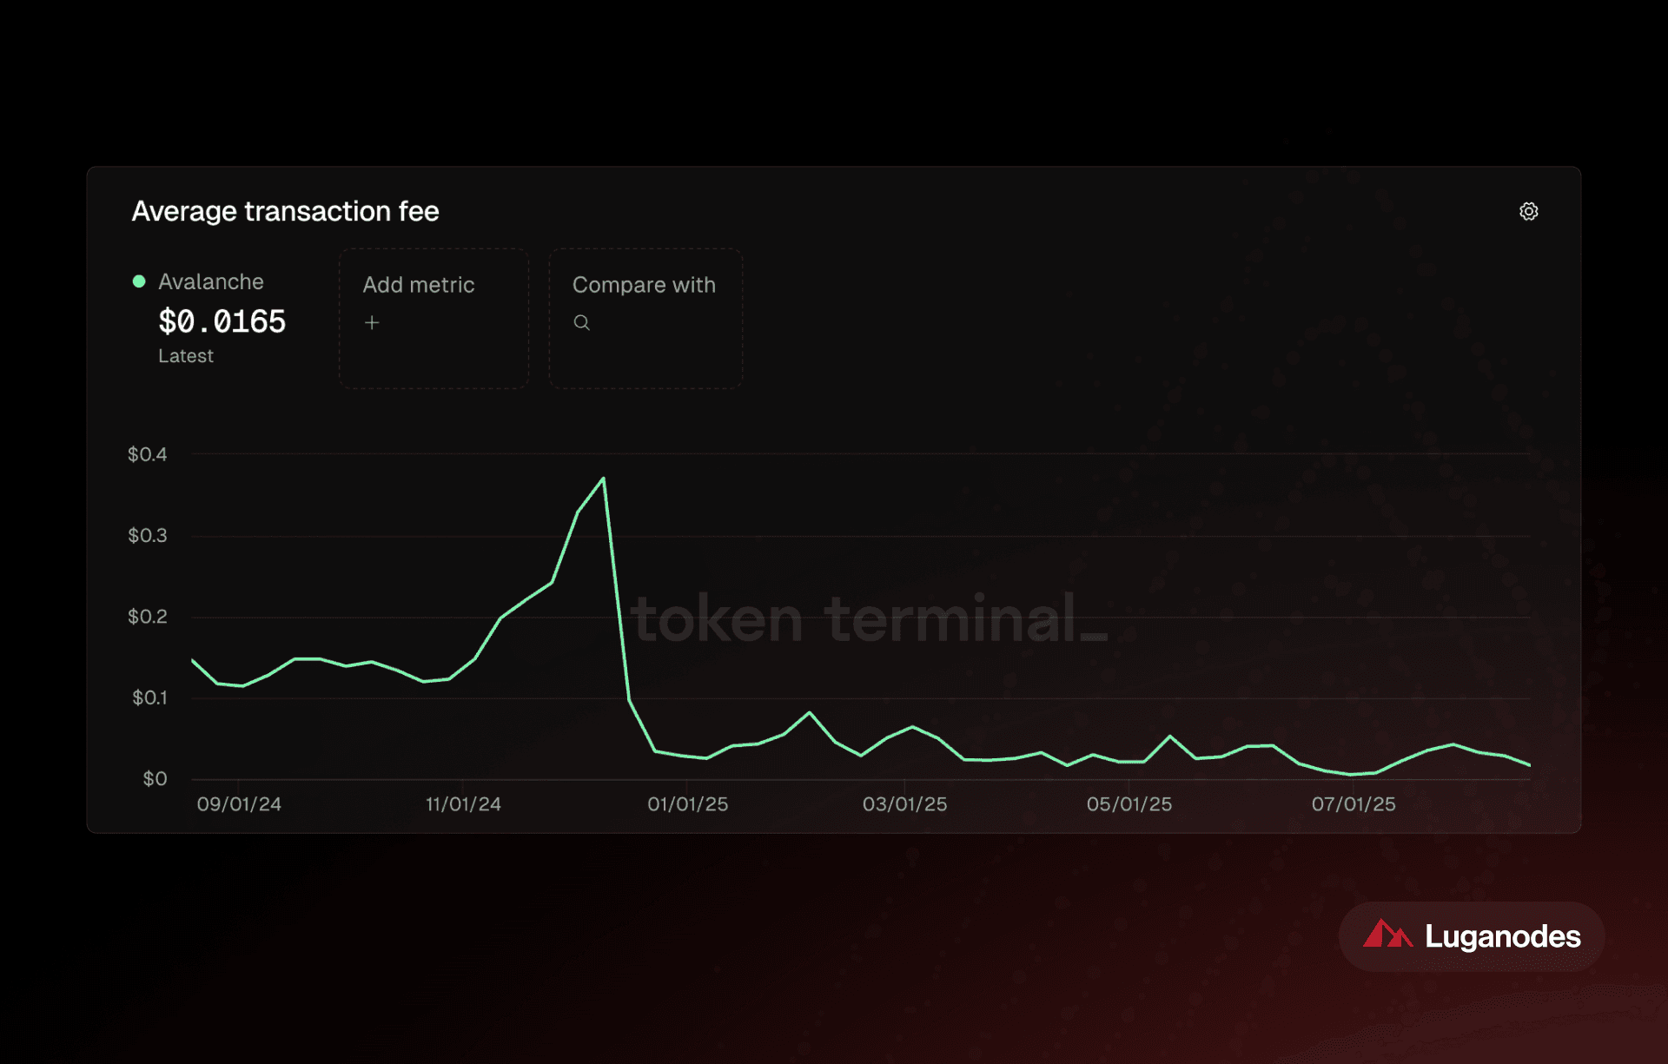
Task: Click the green Avalanche legend dot
Action: click(x=139, y=281)
